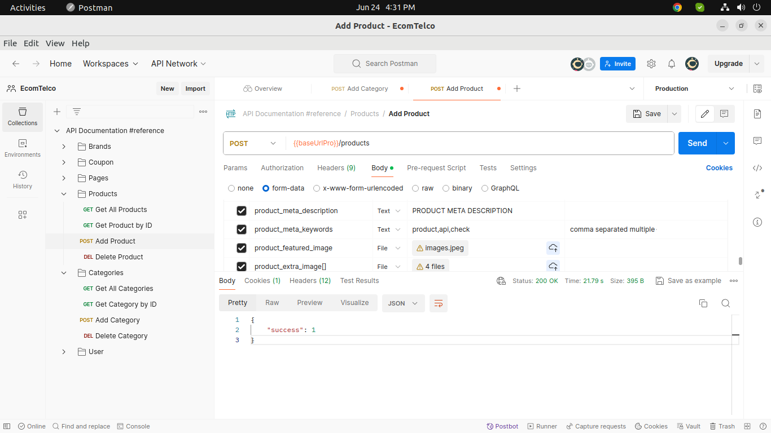
Task: Switch response view to Raw
Action: pyautogui.click(x=272, y=303)
